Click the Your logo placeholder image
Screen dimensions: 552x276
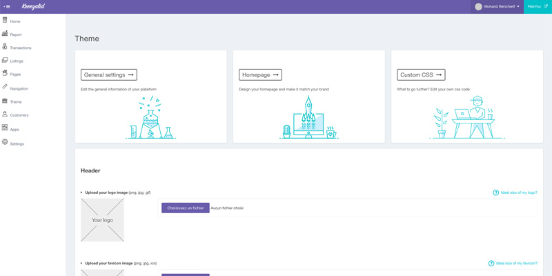pos(102,219)
